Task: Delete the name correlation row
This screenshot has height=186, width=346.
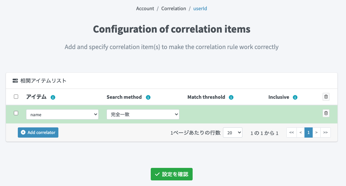Action: coord(326,113)
